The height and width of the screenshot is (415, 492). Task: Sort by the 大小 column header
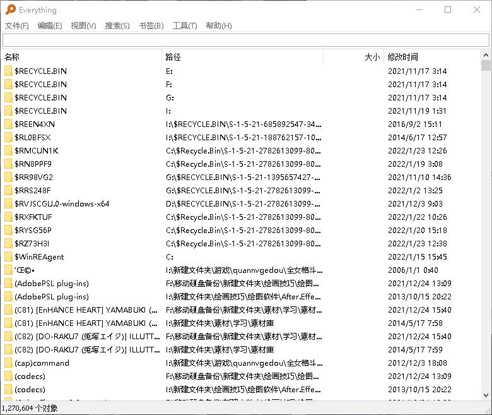[x=354, y=57]
